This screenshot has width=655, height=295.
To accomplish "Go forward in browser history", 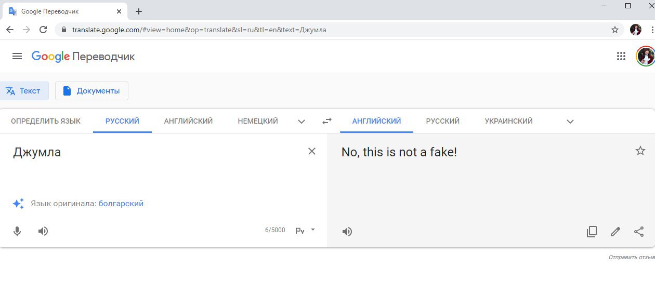I will pyautogui.click(x=27, y=30).
